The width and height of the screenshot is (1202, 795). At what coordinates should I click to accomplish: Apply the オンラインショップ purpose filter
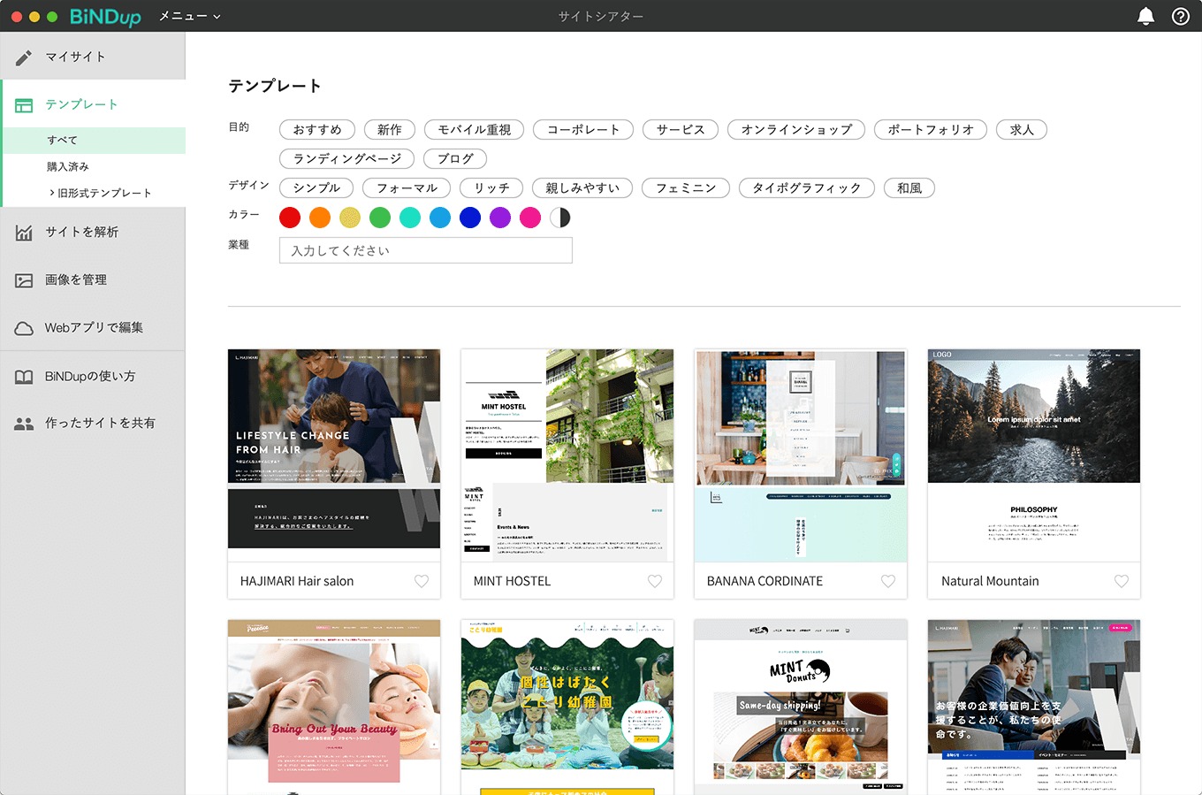795,129
